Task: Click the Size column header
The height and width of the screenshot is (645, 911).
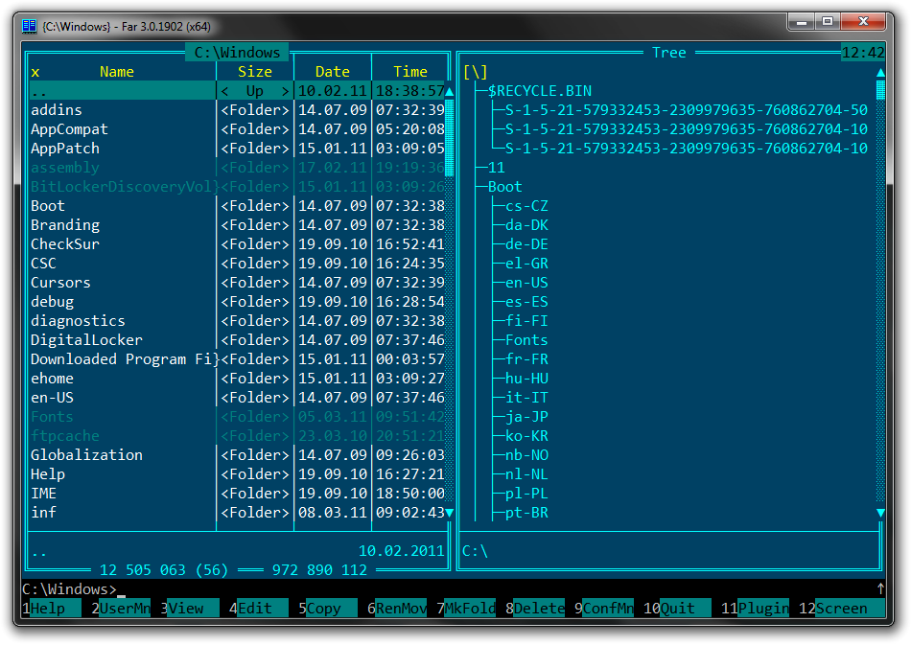Action: coord(255,72)
